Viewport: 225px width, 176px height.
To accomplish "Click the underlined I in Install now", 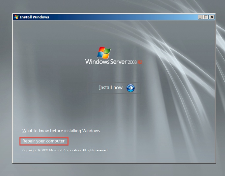I will 100,88.
